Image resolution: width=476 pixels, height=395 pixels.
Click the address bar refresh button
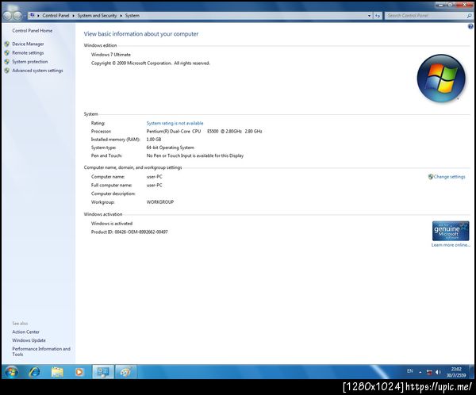pyautogui.click(x=378, y=16)
